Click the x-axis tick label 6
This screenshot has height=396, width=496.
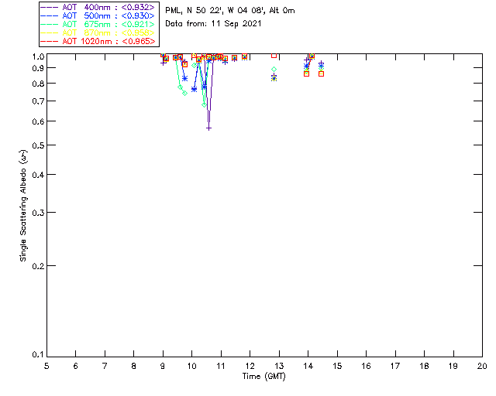point(76,366)
